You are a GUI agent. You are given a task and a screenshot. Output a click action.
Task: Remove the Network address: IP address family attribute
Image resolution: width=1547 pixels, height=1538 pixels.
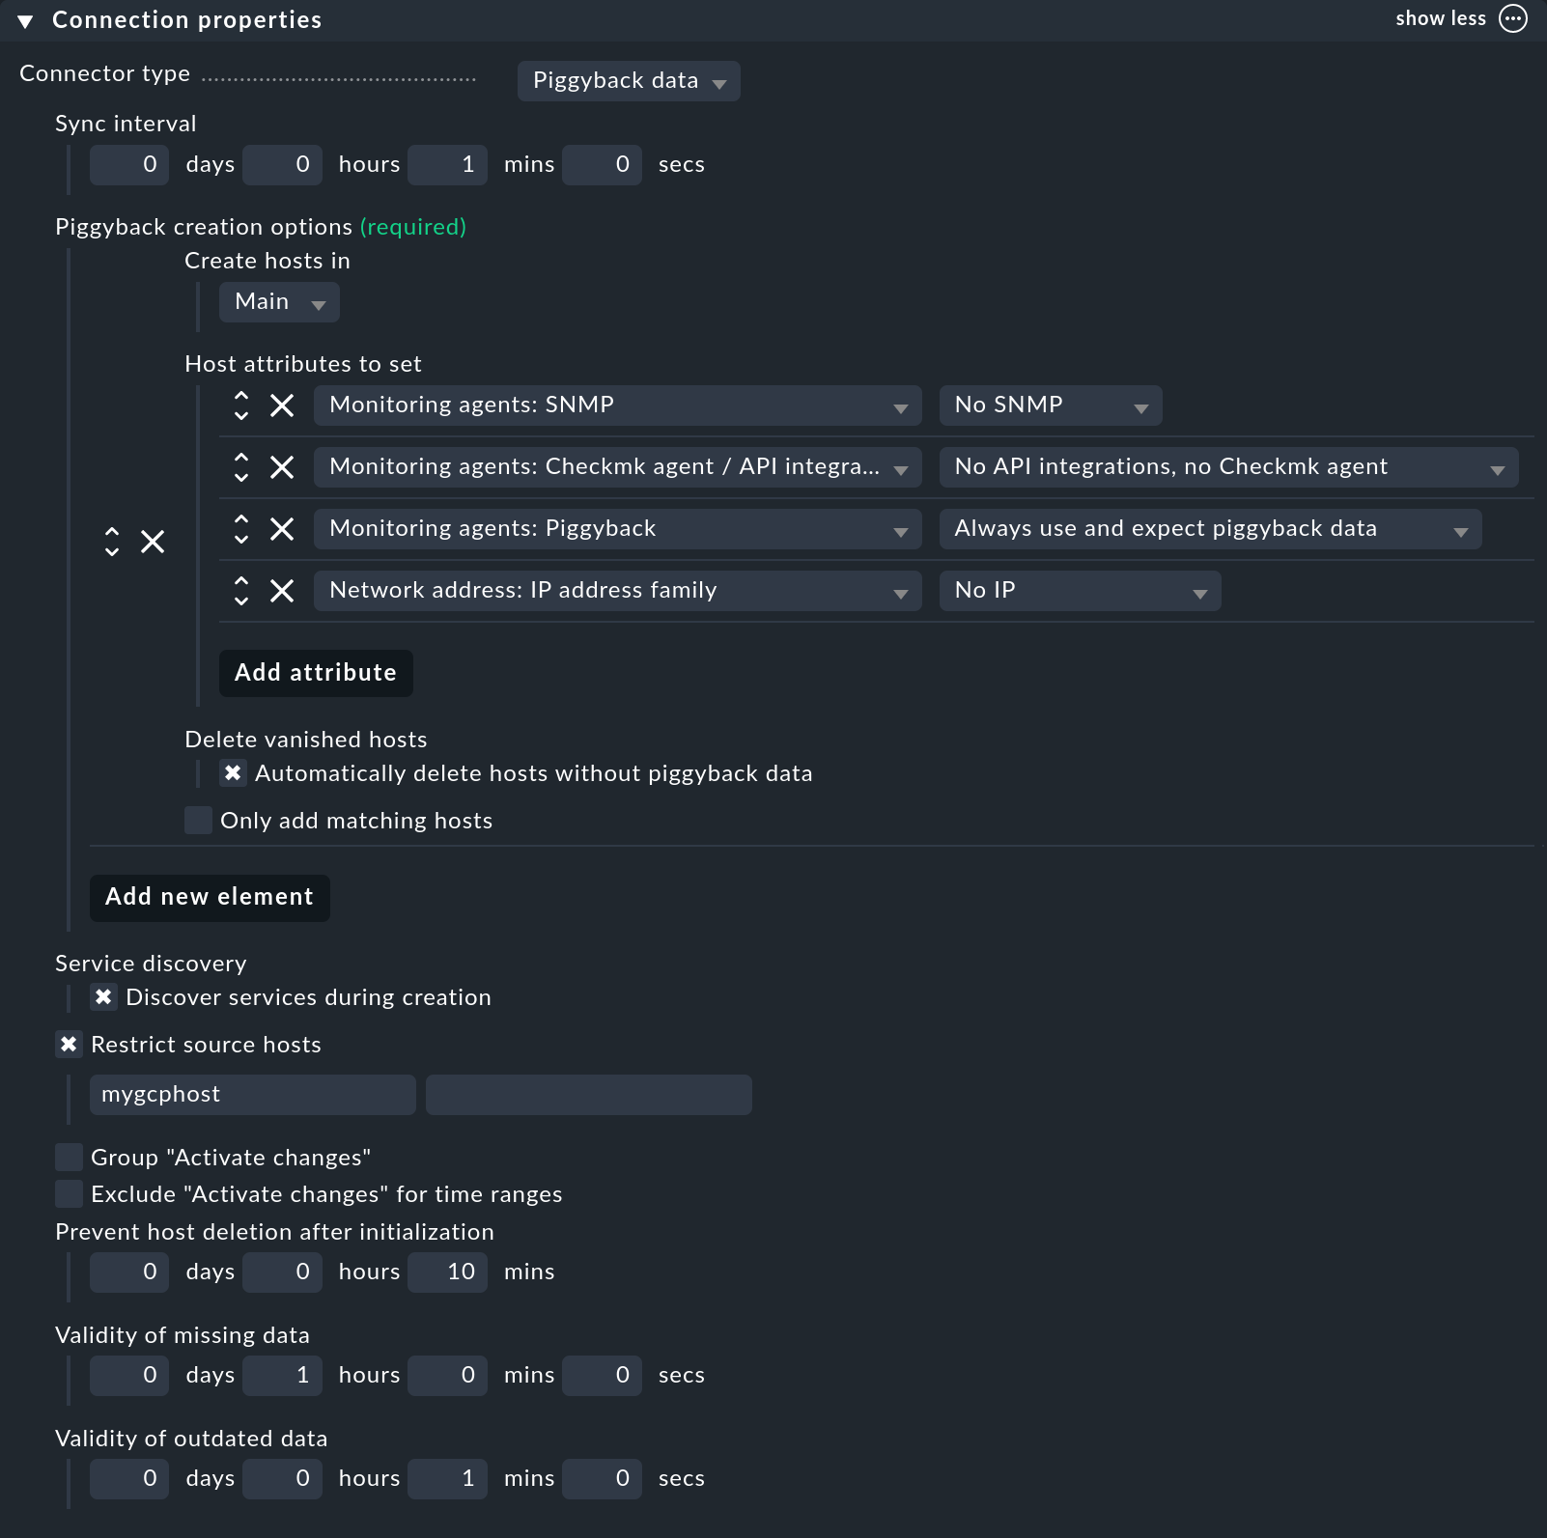[282, 591]
